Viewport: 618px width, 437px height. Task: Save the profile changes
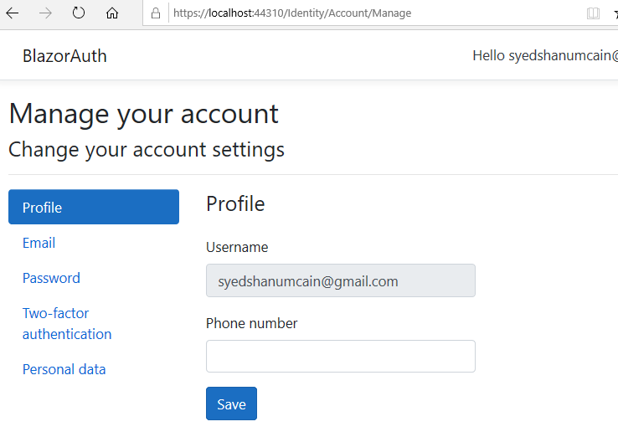pyautogui.click(x=231, y=404)
